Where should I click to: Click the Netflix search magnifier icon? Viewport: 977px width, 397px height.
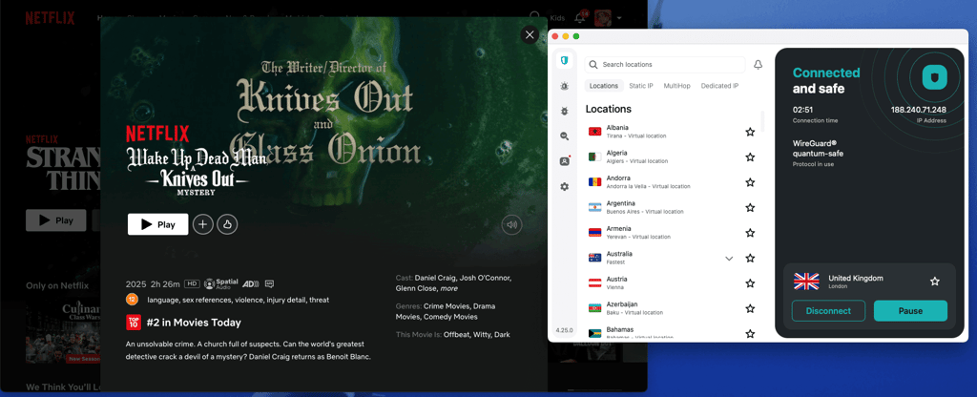(x=534, y=17)
